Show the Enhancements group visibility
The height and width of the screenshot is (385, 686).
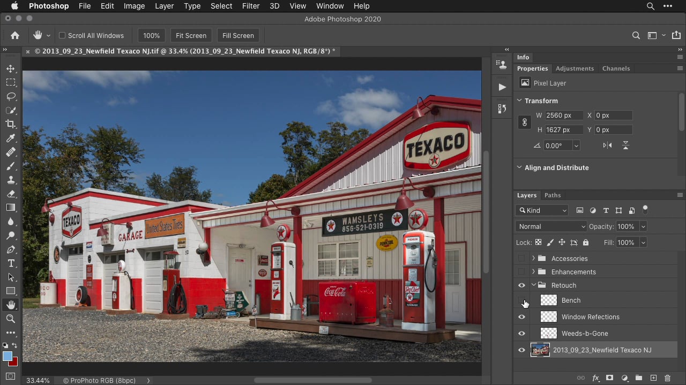[521, 272]
